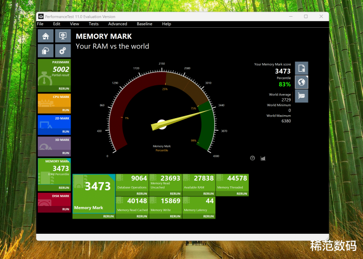
Task: Click the 83% percentile value
Action: [285, 84]
